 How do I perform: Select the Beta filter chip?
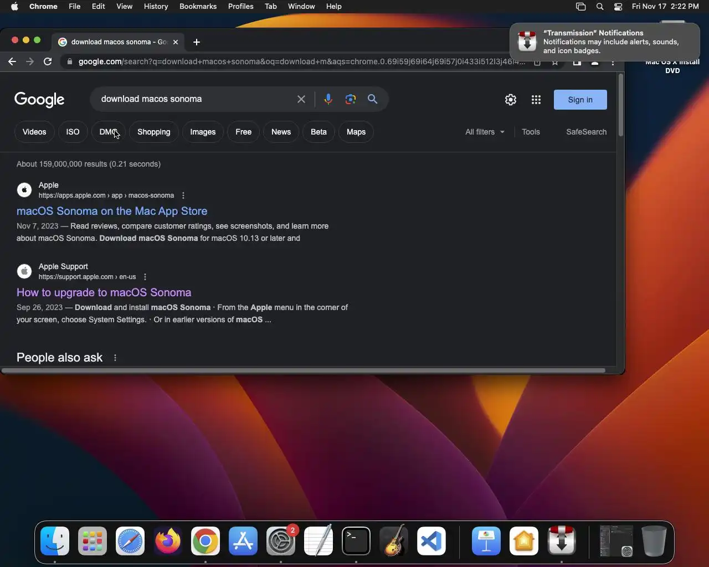(318, 132)
